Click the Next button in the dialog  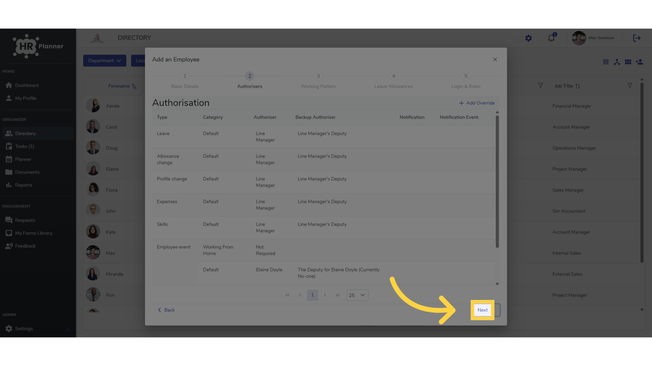[x=483, y=310]
